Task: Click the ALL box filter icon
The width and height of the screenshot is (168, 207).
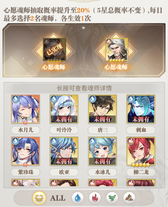Action: point(39,198)
